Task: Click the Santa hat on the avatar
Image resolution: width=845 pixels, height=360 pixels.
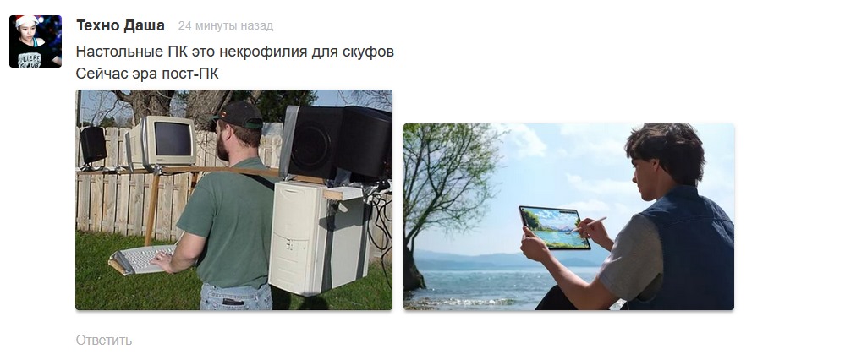Action: click(26, 22)
